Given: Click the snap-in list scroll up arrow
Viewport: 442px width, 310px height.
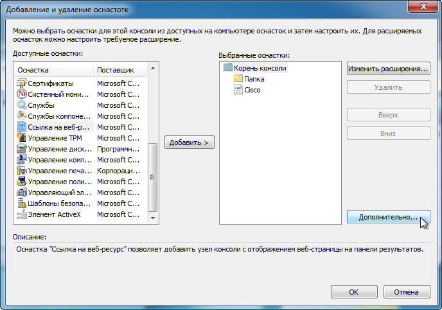Looking at the screenshot, I should [153, 68].
